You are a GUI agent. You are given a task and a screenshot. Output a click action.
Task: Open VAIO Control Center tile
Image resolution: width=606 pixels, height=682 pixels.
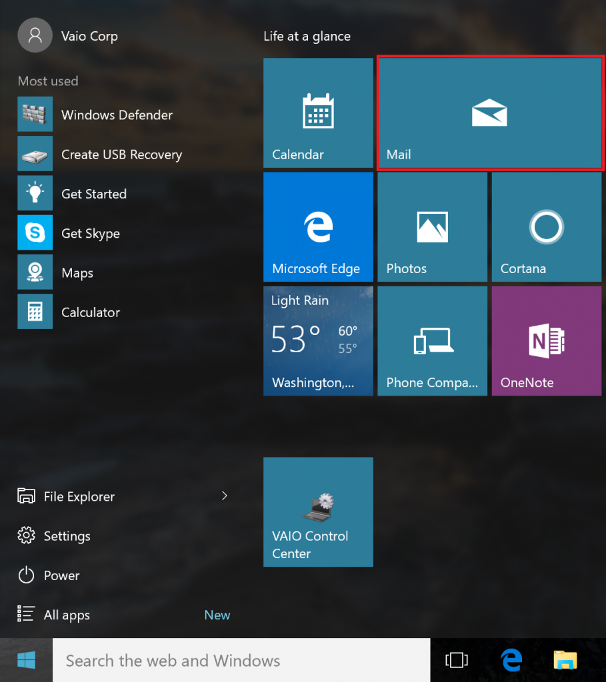[x=318, y=511]
